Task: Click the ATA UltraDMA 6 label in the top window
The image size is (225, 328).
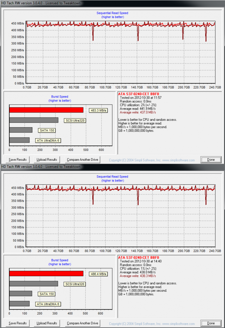Action: click(x=48, y=140)
